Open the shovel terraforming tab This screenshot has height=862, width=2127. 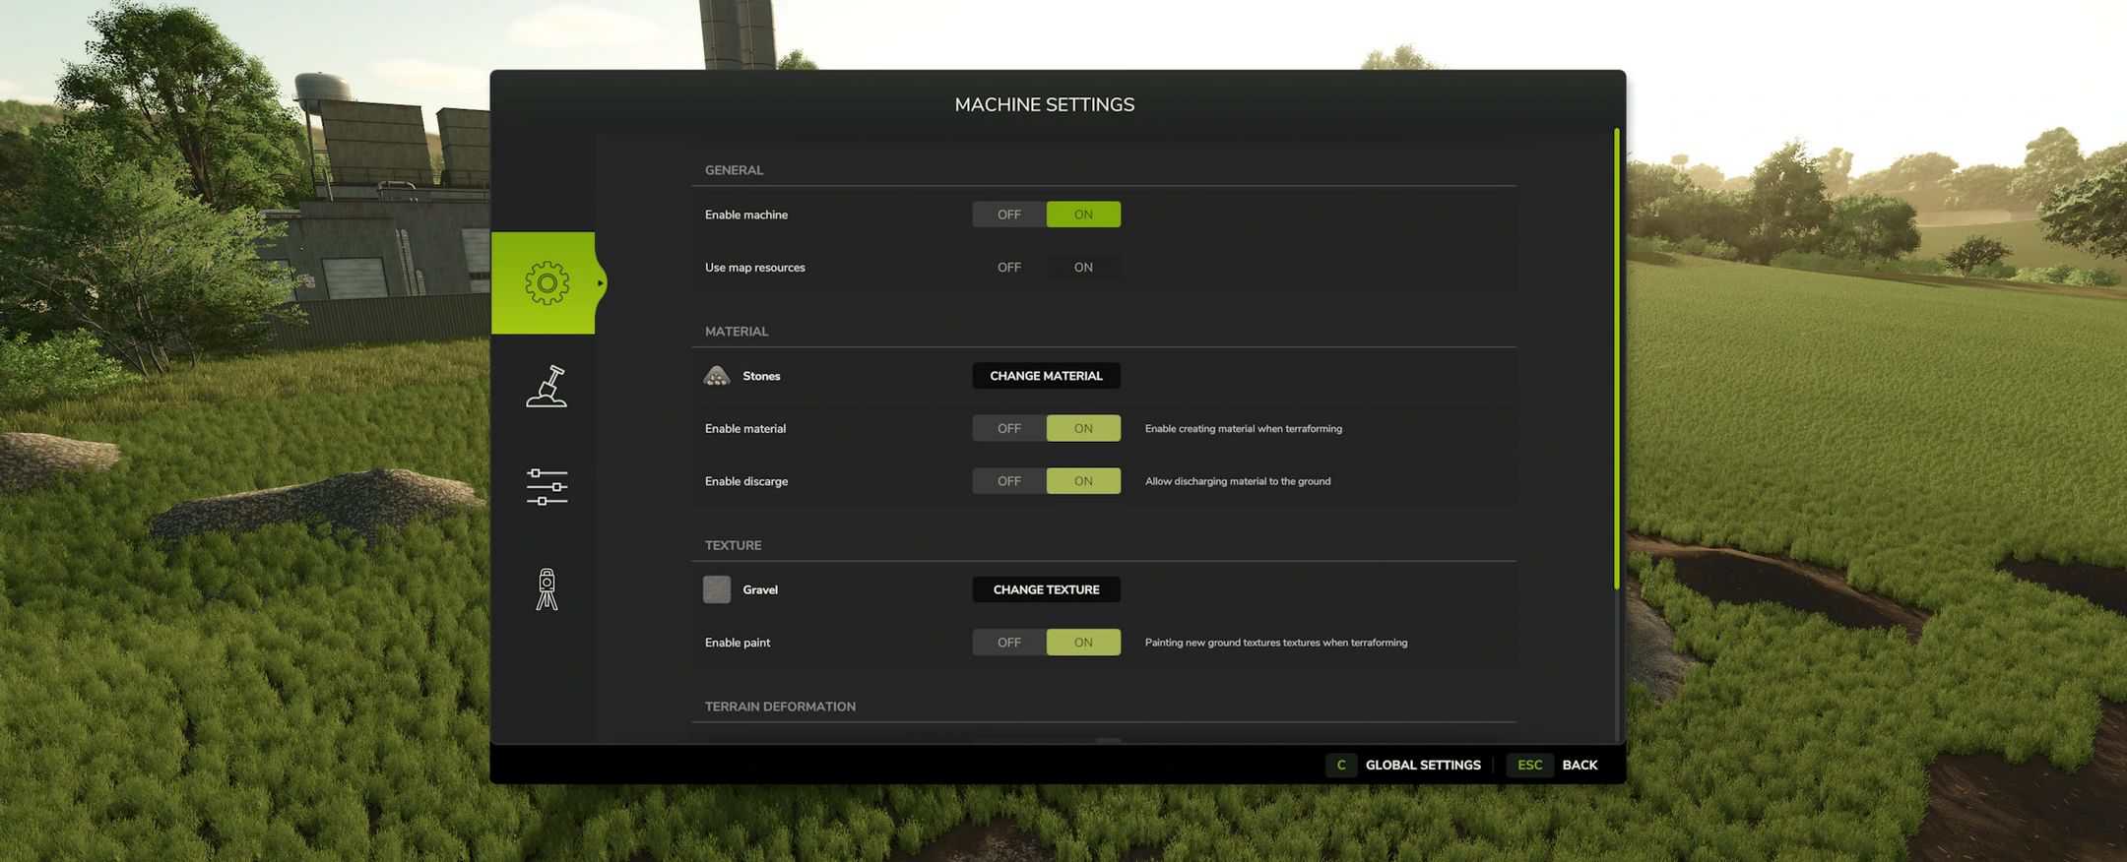(546, 387)
